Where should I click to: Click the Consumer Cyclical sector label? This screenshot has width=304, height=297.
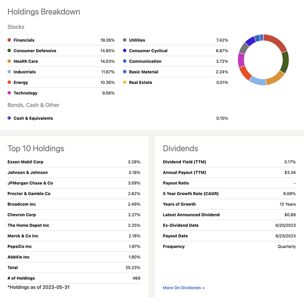tap(148, 51)
